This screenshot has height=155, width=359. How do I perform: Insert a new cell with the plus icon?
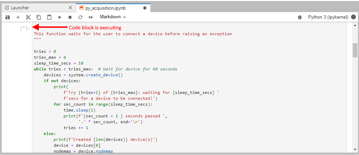point(18,17)
